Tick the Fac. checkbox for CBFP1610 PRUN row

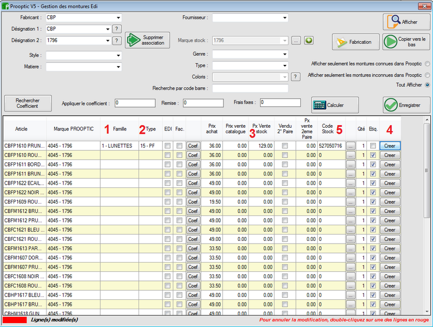[180, 146]
